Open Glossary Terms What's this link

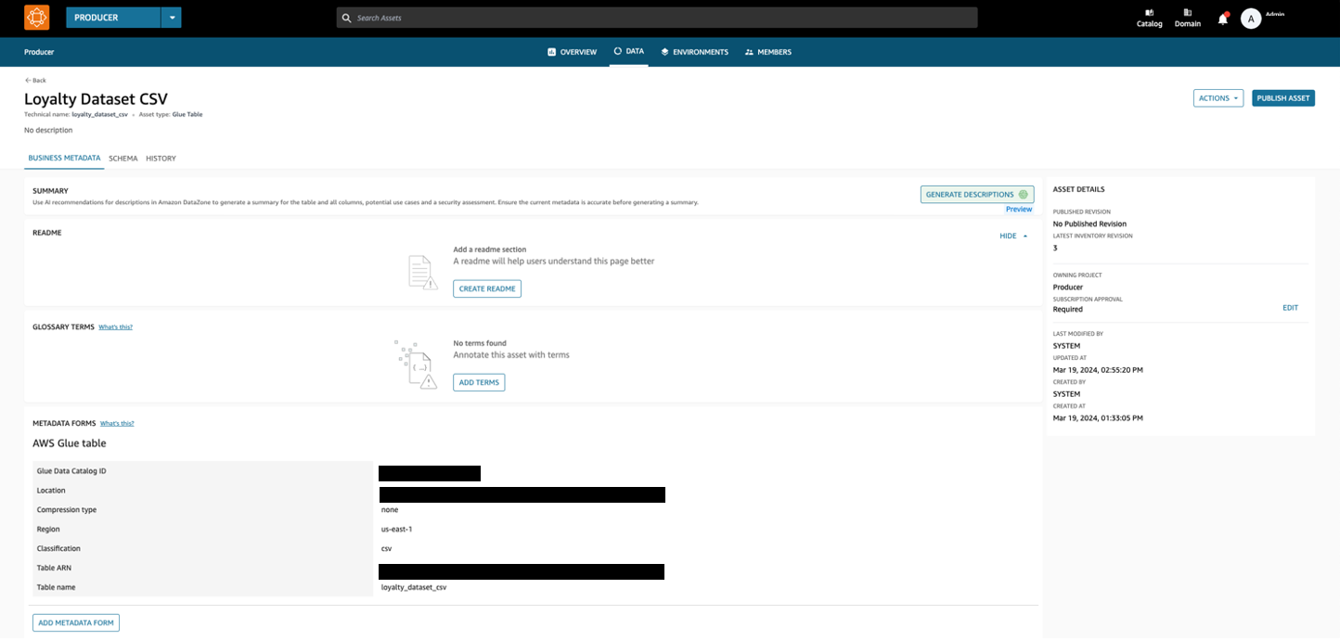click(115, 327)
